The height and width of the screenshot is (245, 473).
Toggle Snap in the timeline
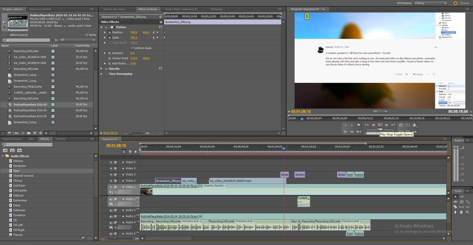[124, 152]
